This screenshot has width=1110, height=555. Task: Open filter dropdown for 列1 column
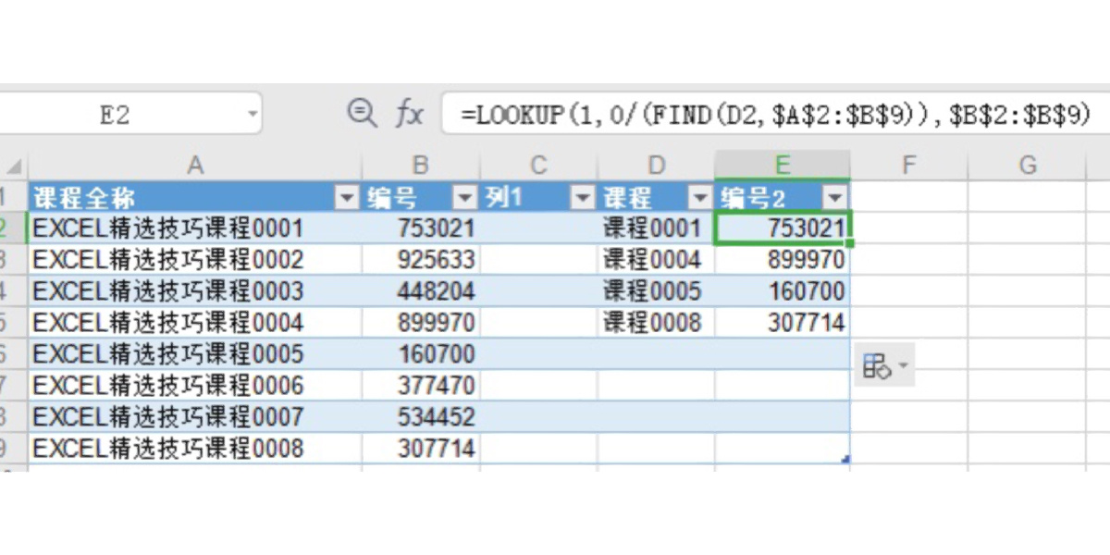582,197
